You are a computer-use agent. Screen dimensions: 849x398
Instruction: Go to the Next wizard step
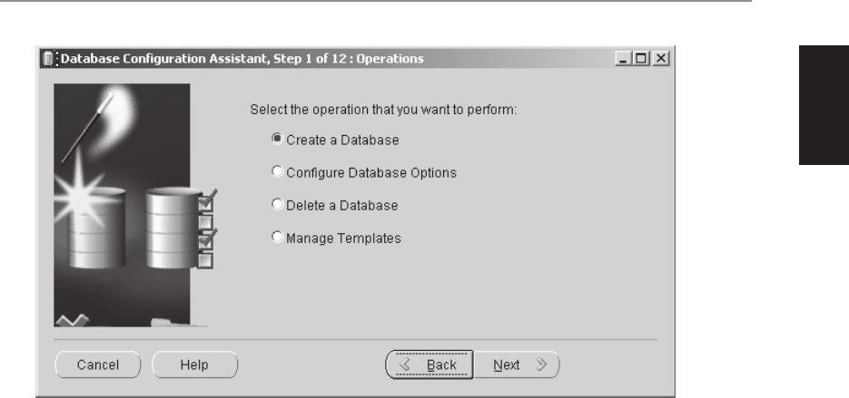517,365
